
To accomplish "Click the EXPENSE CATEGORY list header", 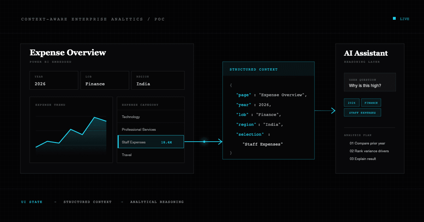I will tap(140, 105).
